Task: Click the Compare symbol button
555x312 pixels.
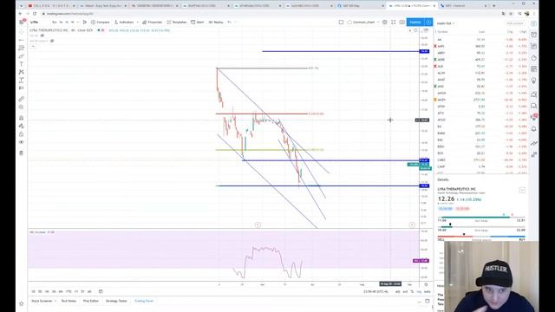Action: 101,22
